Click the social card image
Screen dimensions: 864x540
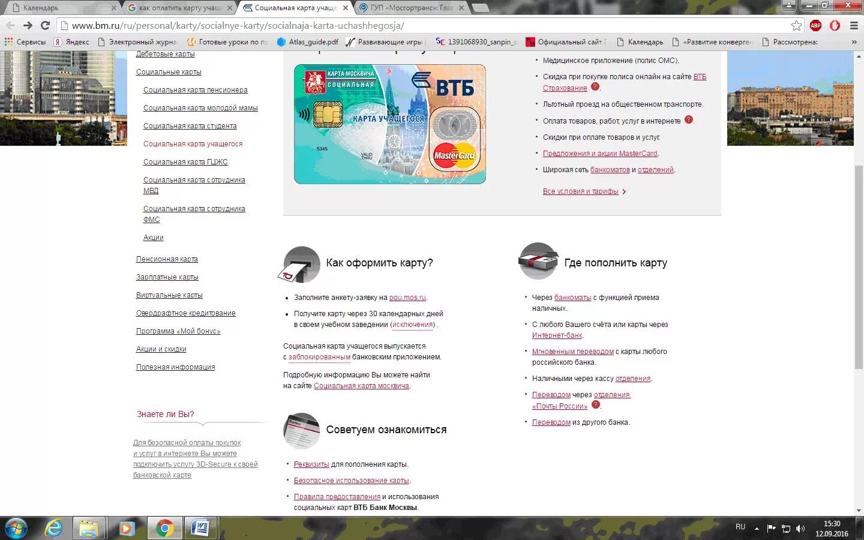click(x=390, y=124)
